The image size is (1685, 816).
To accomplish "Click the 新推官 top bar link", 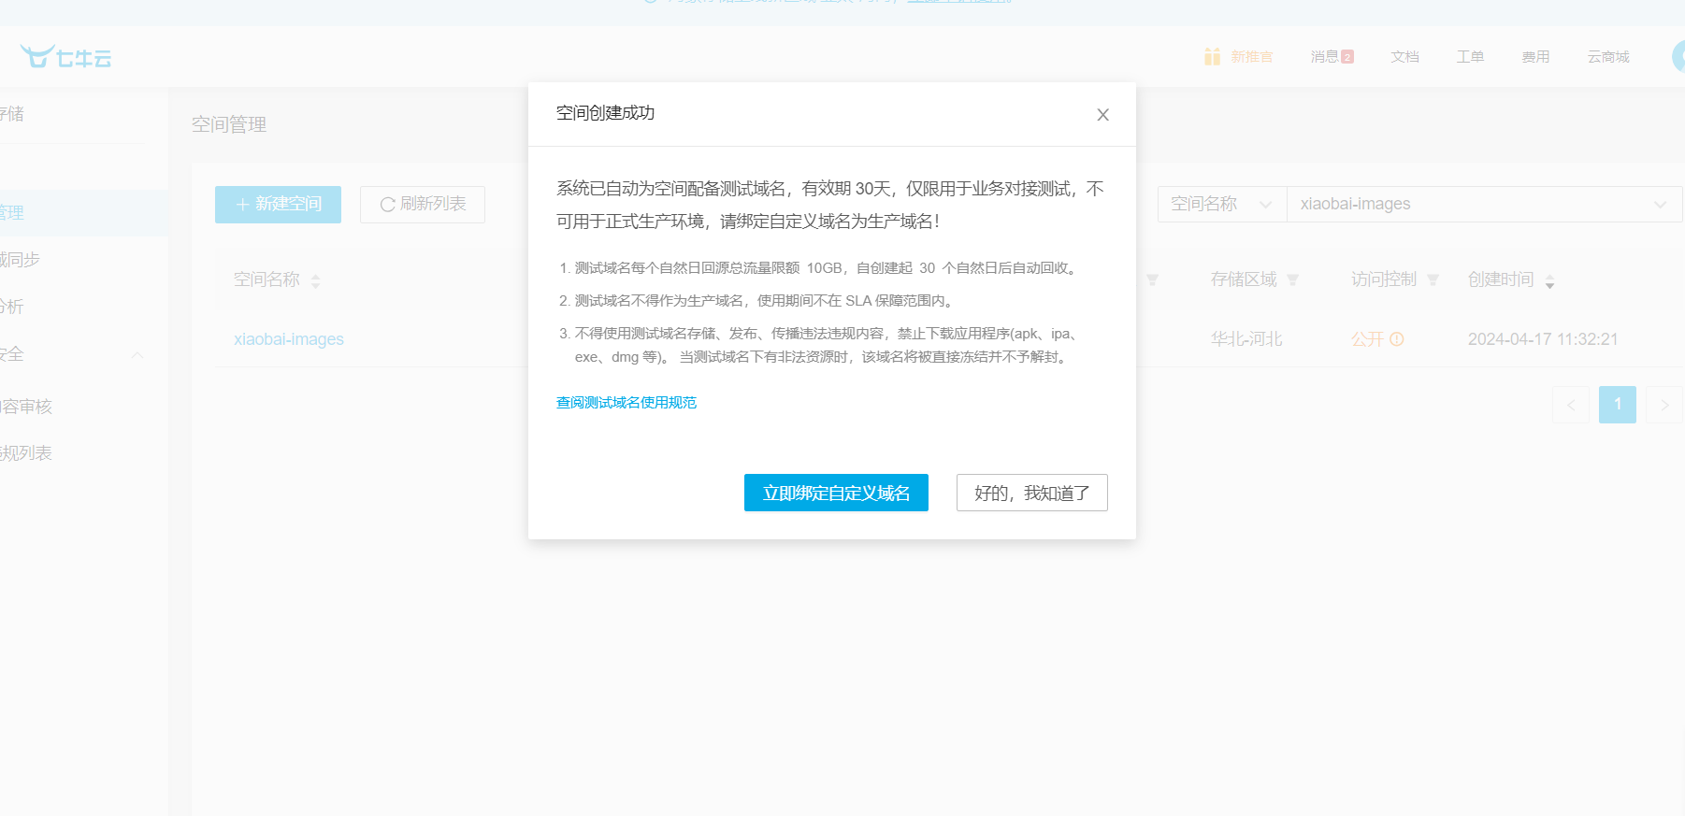I will point(1251,57).
